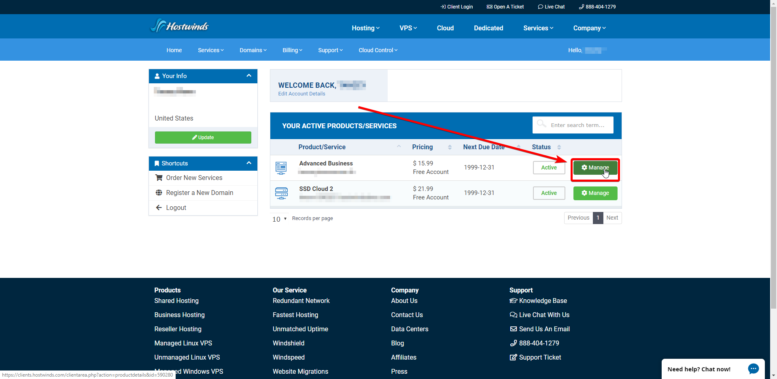777x379 pixels.
Task: Click Edit Account Details link
Action: [x=301, y=94]
